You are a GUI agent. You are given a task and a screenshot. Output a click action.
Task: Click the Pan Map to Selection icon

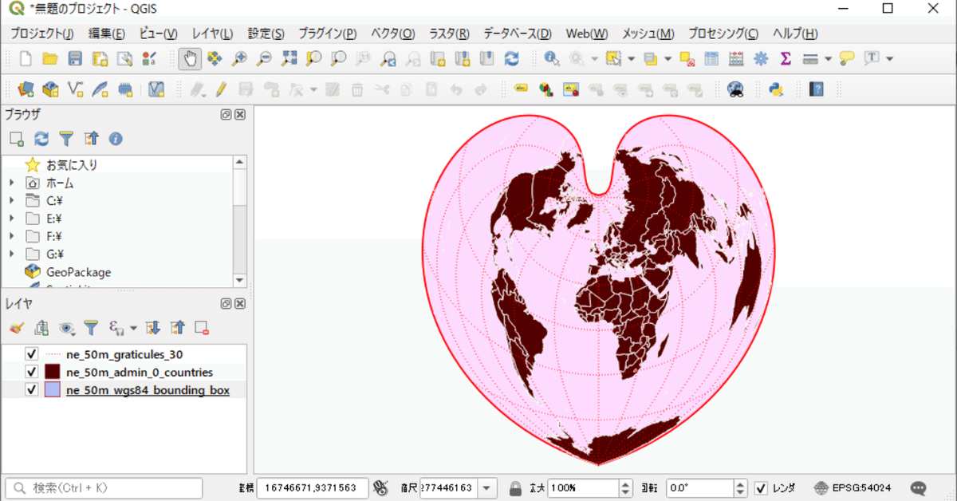214,59
